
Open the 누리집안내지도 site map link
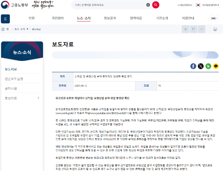tap(185, 5)
